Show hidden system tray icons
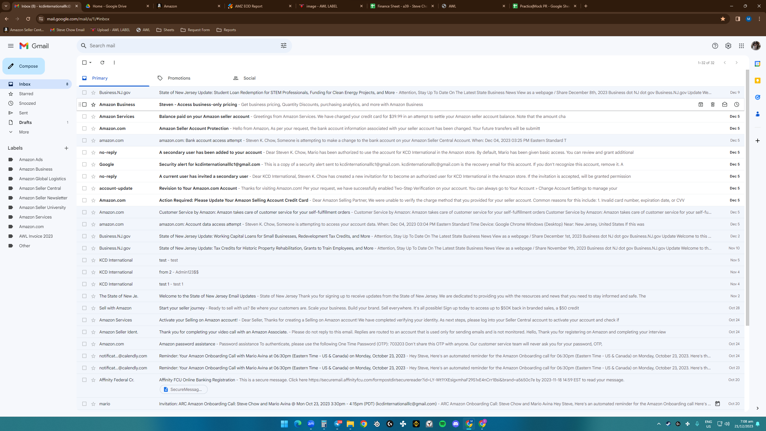 pyautogui.click(x=659, y=424)
